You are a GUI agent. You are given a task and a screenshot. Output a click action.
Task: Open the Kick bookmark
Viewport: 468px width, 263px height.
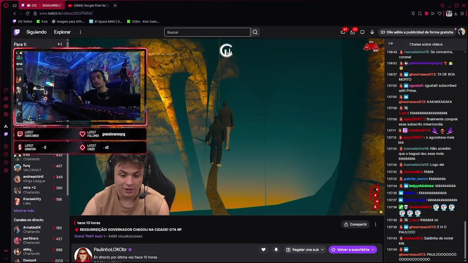(x=42, y=22)
